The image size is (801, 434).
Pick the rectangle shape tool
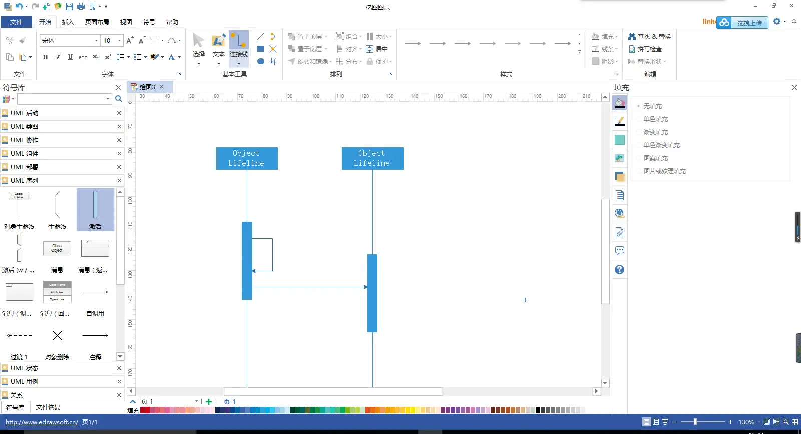(260, 49)
